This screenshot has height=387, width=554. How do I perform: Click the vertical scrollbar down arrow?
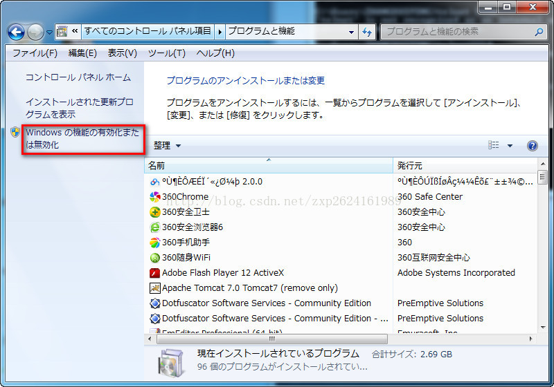(543, 328)
